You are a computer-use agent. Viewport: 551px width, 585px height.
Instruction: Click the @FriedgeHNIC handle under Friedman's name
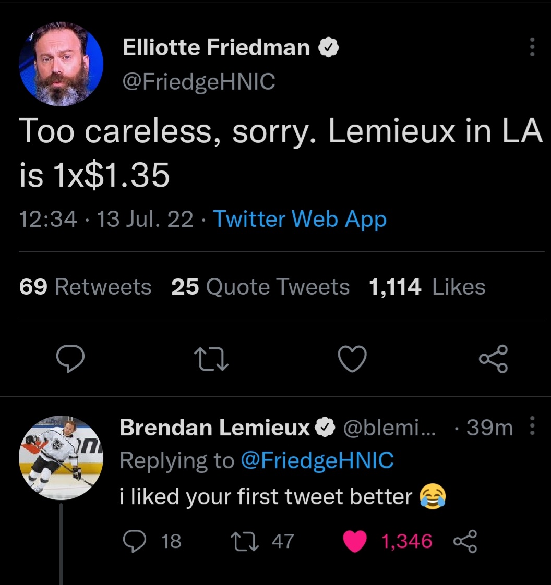click(x=199, y=82)
